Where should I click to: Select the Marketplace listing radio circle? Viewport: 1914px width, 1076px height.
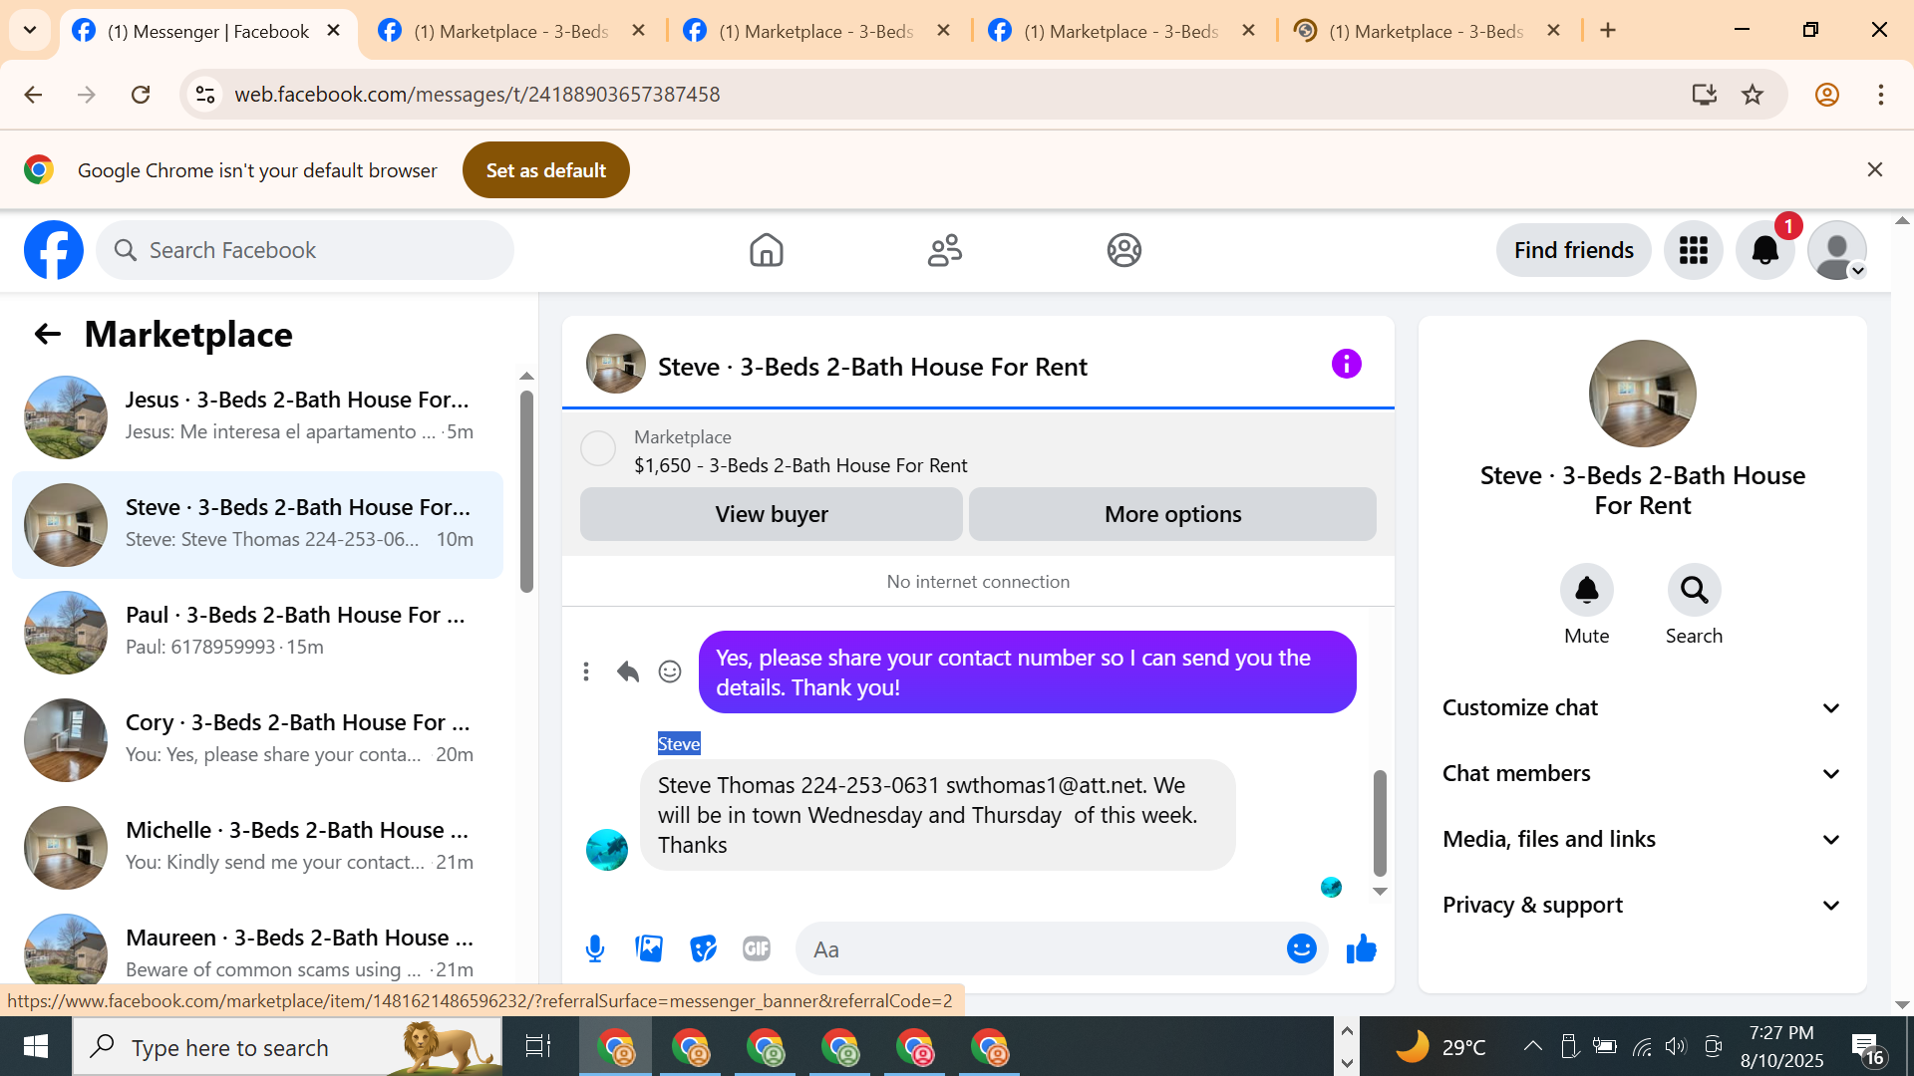[598, 448]
